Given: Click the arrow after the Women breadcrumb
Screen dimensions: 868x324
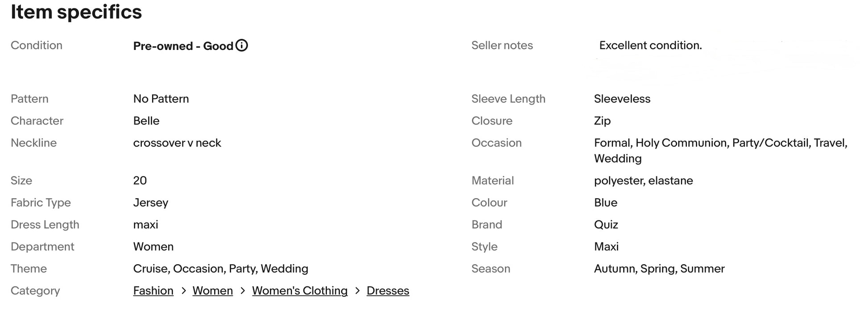Looking at the screenshot, I should point(243,291).
